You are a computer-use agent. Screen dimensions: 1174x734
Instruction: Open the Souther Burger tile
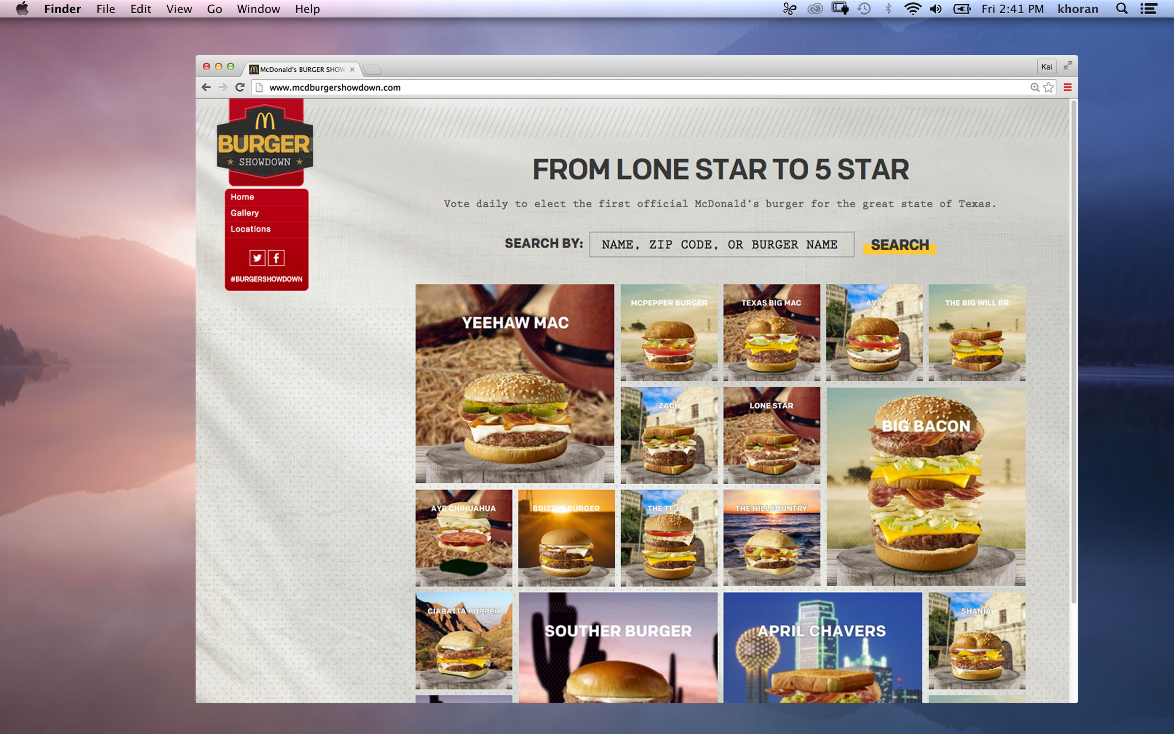coord(618,648)
